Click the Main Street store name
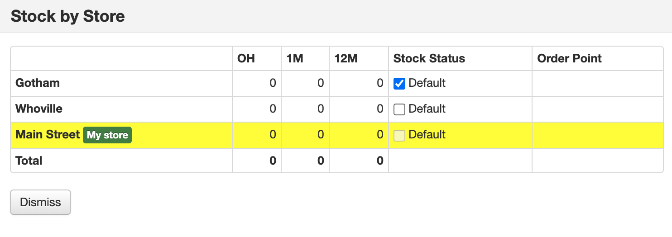The height and width of the screenshot is (237, 672). tap(48, 135)
